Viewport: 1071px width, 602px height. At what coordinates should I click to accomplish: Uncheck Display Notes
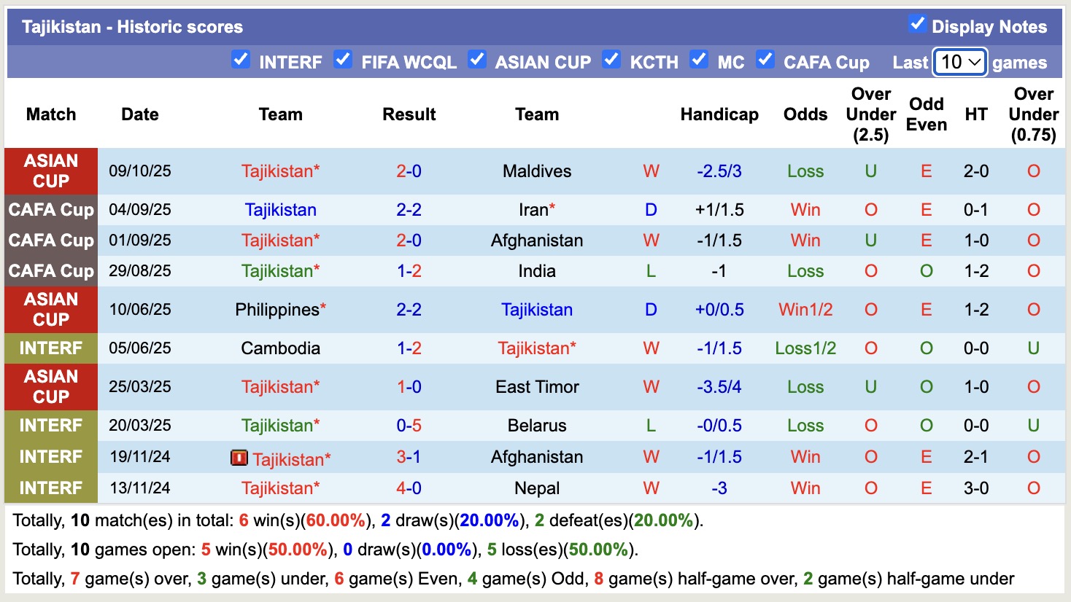[916, 23]
